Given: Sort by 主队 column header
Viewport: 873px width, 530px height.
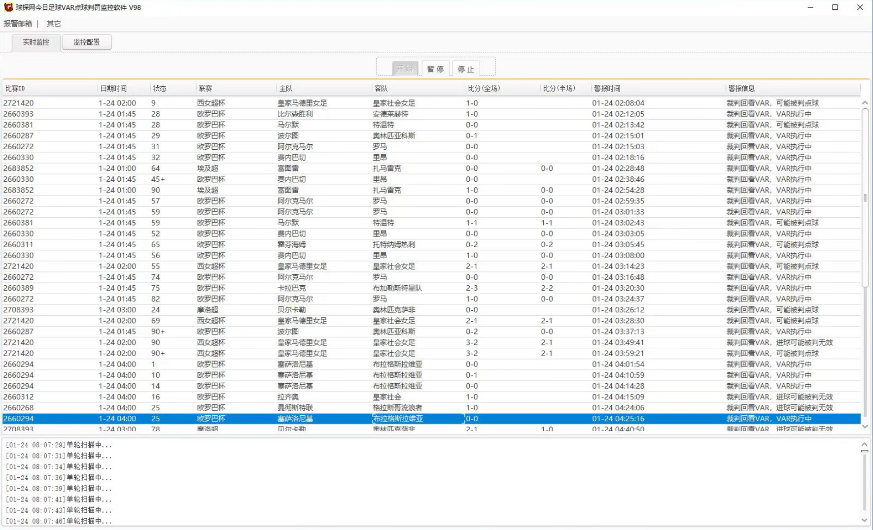Looking at the screenshot, I should tap(324, 89).
